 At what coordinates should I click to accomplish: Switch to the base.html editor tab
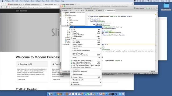[100, 10]
